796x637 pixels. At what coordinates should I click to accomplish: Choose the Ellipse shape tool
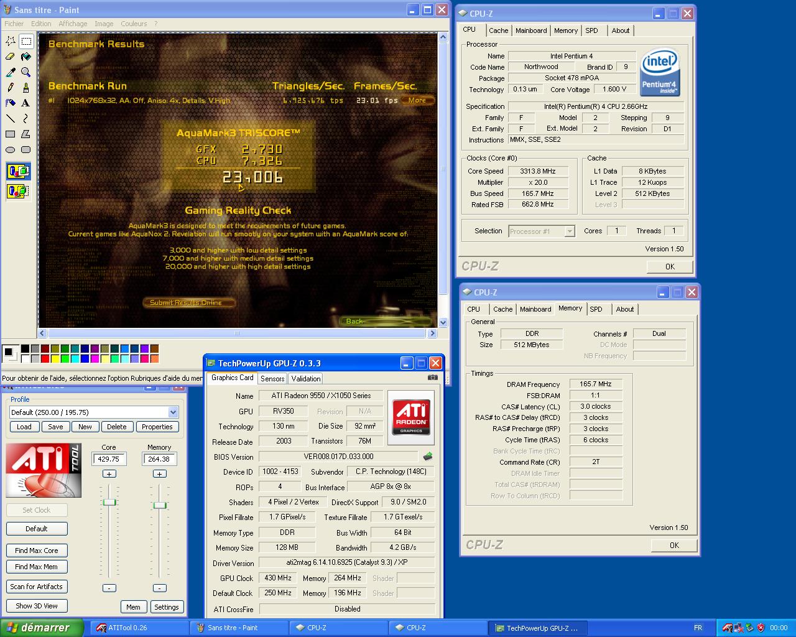point(11,149)
